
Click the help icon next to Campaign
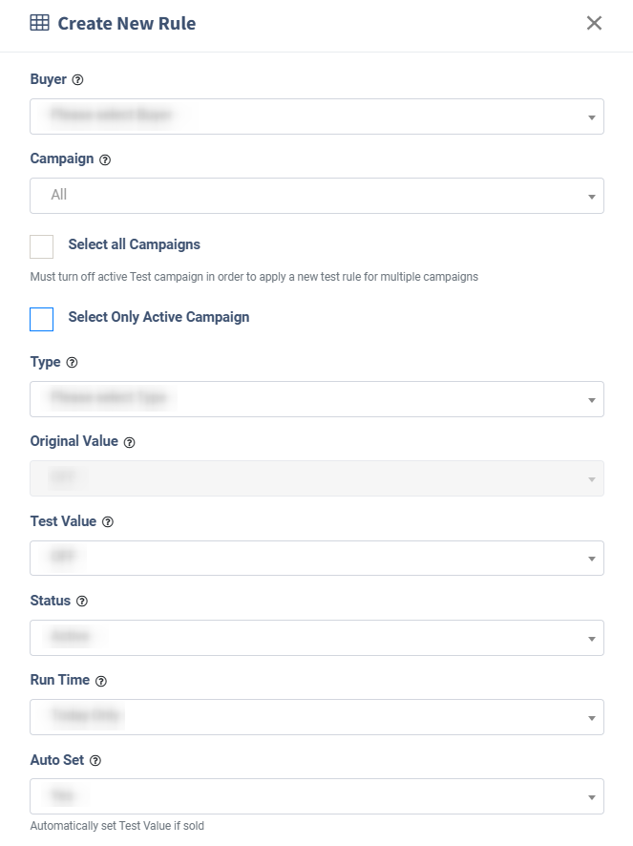(x=105, y=159)
